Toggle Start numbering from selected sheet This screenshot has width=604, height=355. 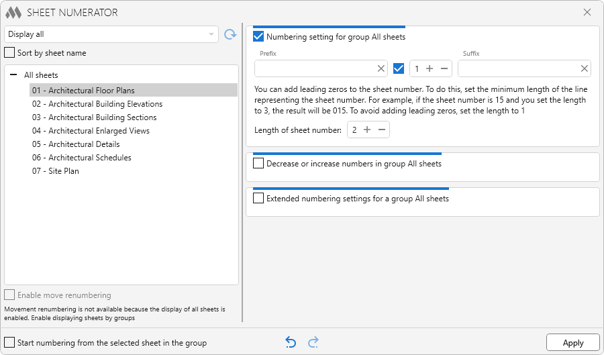(9, 342)
